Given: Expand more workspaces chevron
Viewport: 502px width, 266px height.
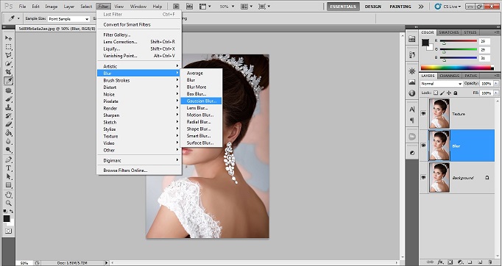Looking at the screenshot, I should click(421, 7).
